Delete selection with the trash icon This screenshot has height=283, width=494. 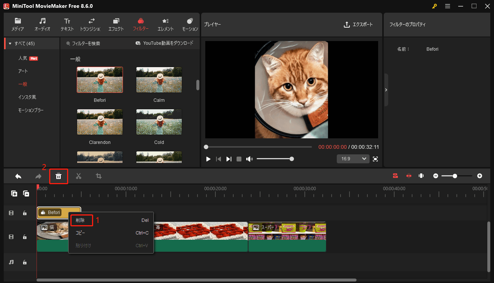pos(58,176)
